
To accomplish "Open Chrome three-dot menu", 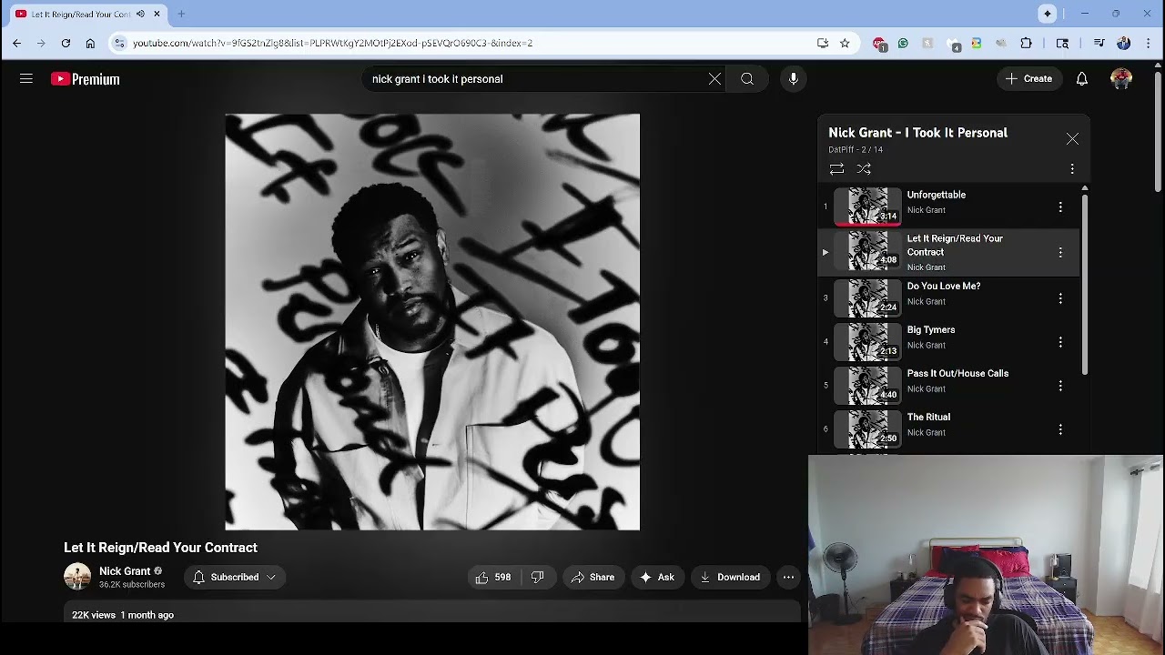I will point(1149,43).
